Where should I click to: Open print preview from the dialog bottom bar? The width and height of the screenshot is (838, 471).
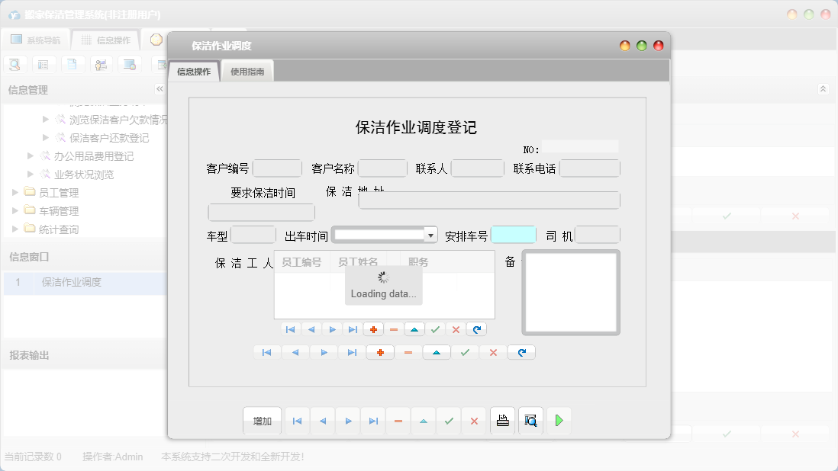point(530,420)
